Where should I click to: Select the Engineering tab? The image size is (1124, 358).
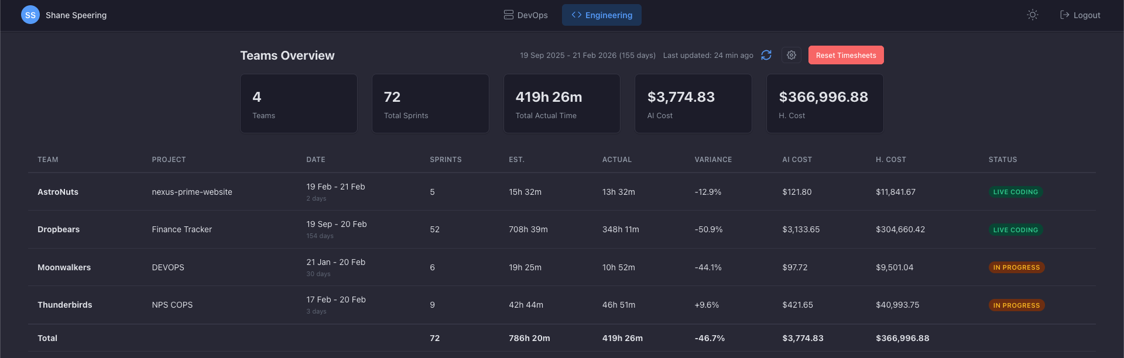[602, 15]
